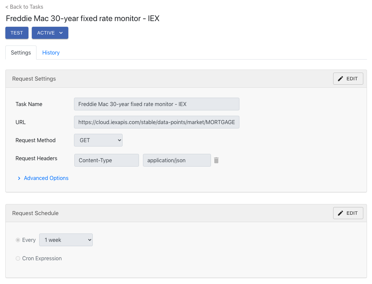The width and height of the screenshot is (372, 284).
Task: Delete the Content-Type request header
Action: [216, 160]
